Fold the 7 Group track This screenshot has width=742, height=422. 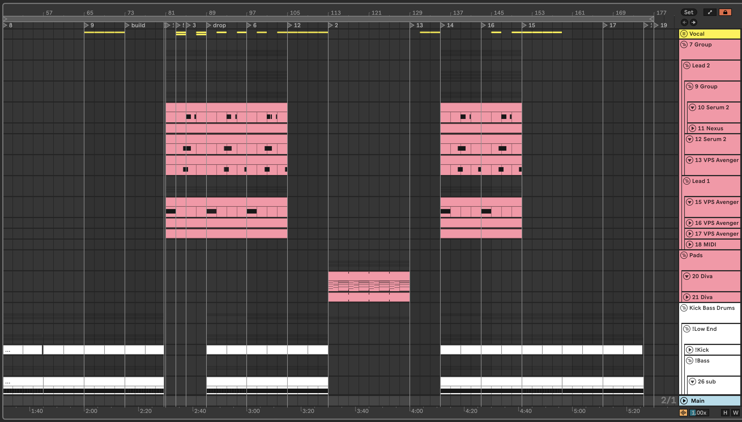pyautogui.click(x=684, y=44)
